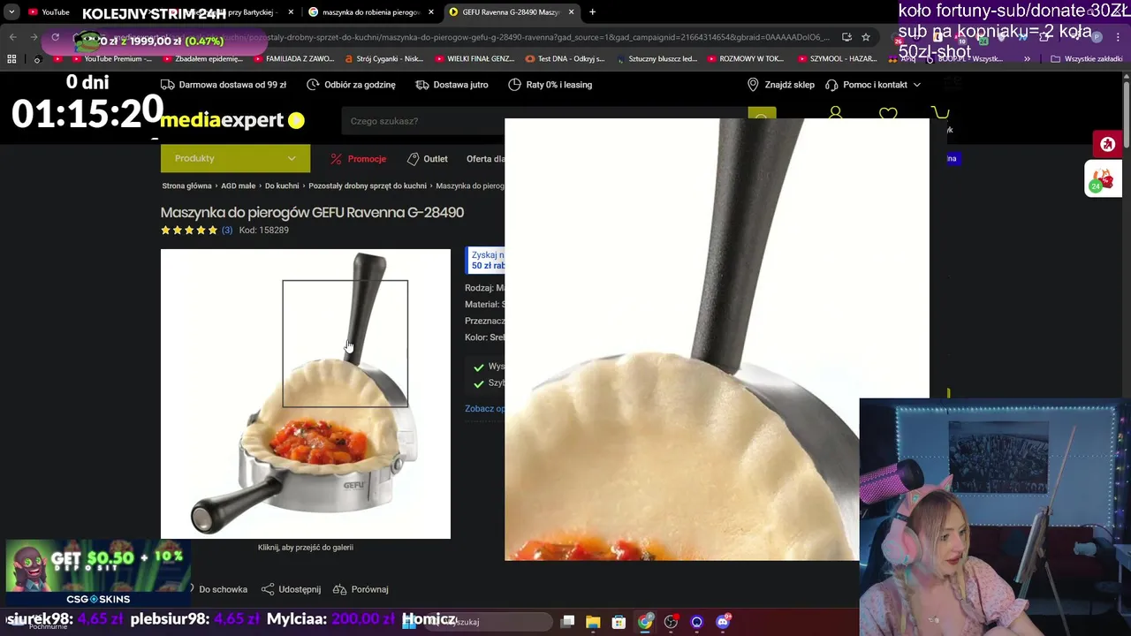The width and height of the screenshot is (1131, 636).
Task: Click Raty 0% i leasing link
Action: click(x=550, y=85)
